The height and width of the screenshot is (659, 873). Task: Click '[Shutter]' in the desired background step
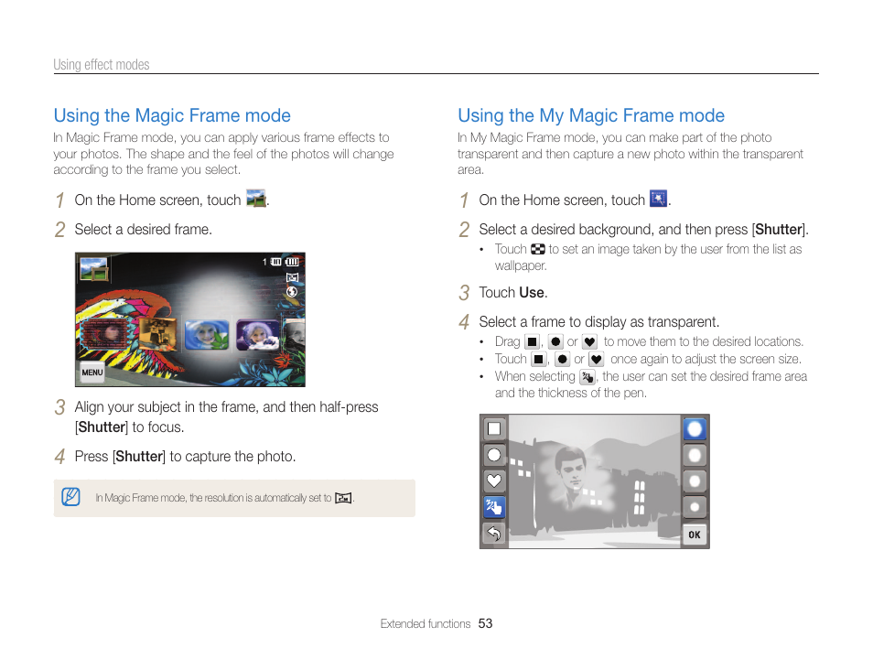click(779, 230)
